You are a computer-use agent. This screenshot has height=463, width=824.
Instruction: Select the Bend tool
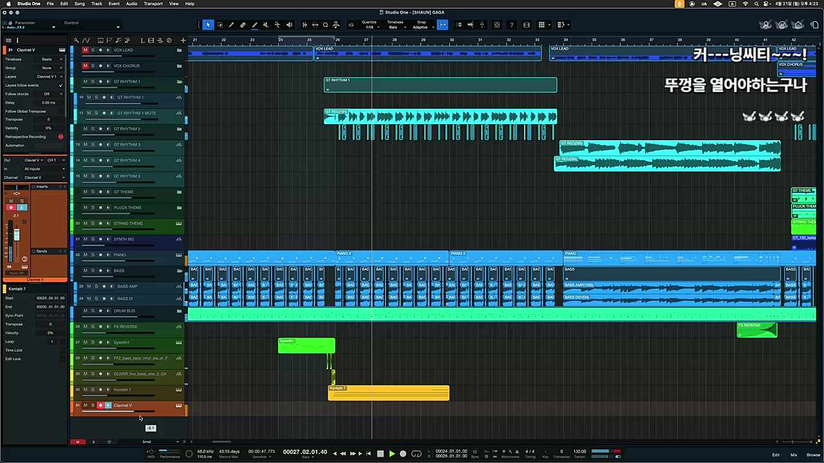click(x=277, y=25)
